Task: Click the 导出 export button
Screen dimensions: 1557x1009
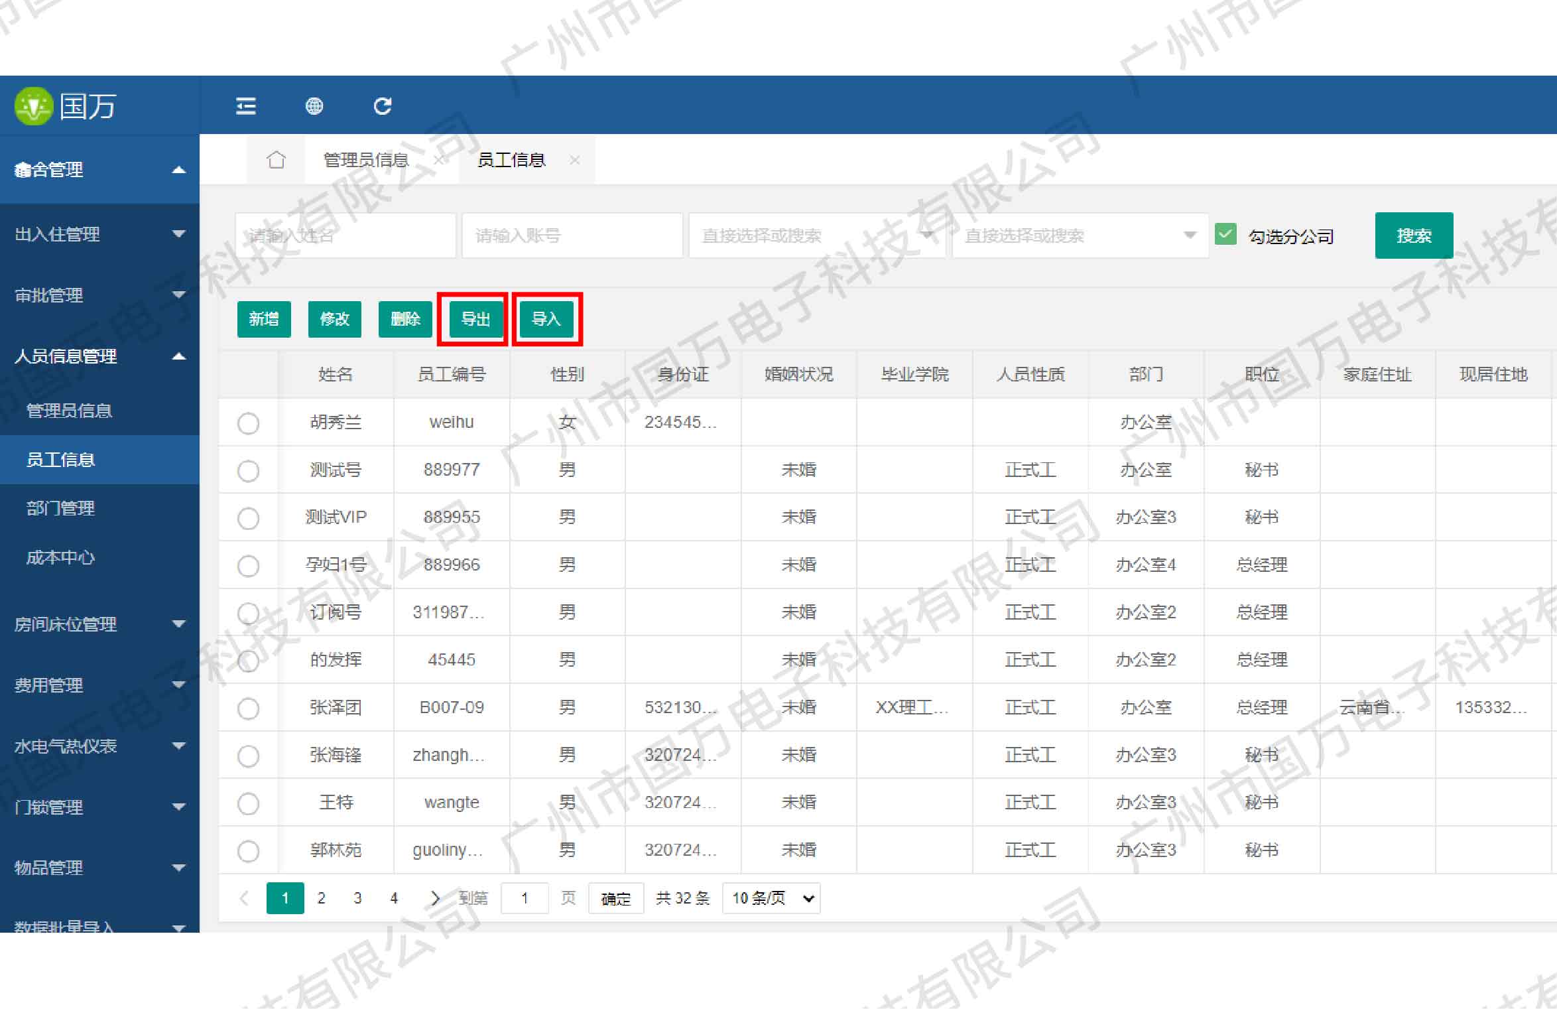Action: [x=475, y=319]
